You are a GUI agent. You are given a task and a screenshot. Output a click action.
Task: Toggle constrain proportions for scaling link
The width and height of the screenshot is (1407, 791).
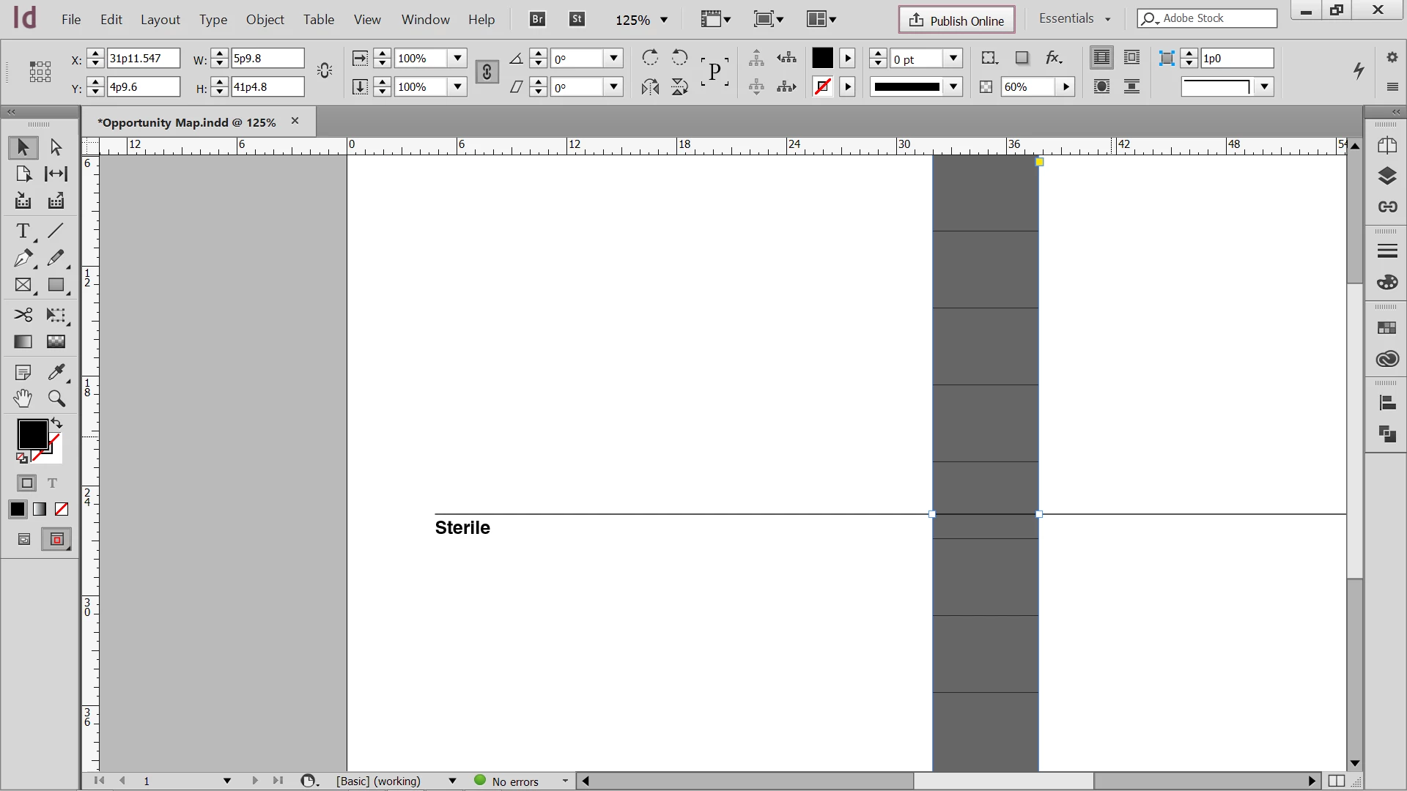(x=487, y=73)
